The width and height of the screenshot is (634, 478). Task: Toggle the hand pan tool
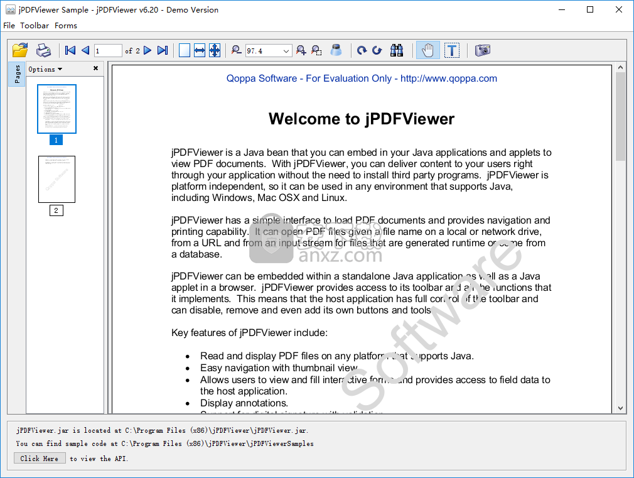pos(427,51)
